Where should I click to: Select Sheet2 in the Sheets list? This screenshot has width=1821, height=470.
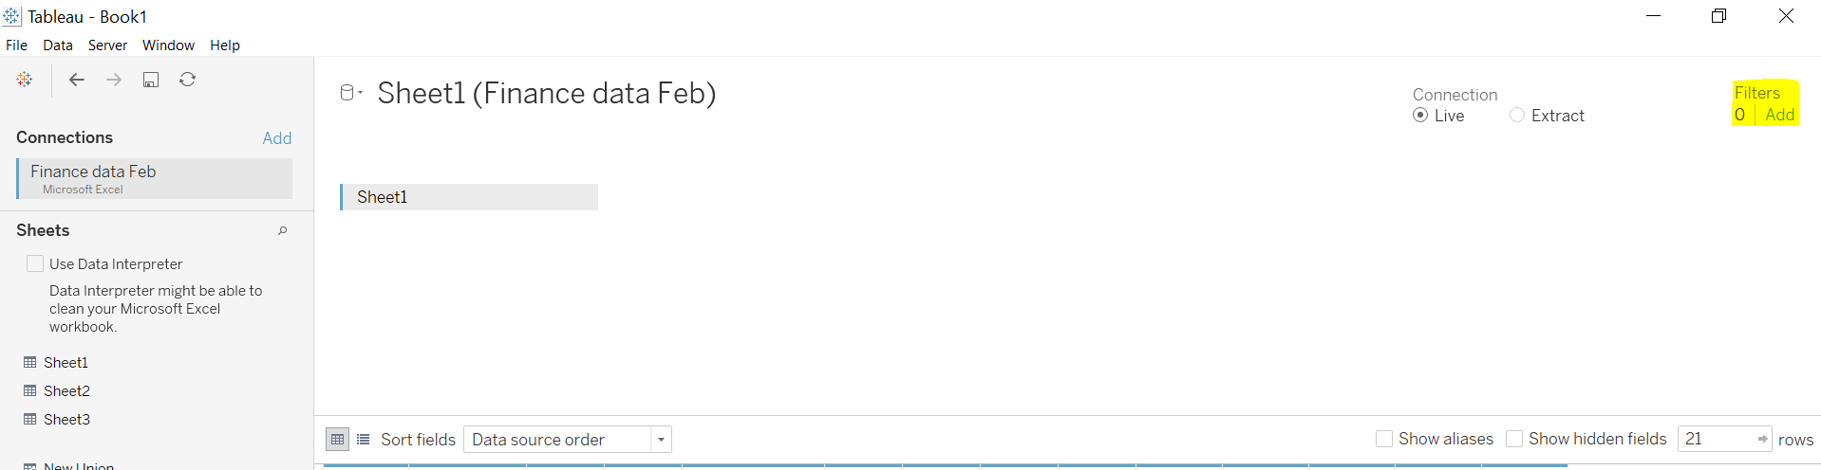(x=66, y=391)
